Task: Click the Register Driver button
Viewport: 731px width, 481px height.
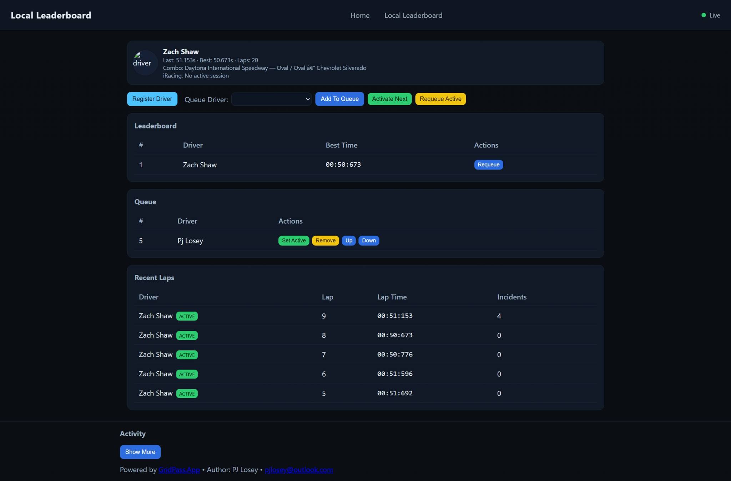Action: [x=152, y=99]
